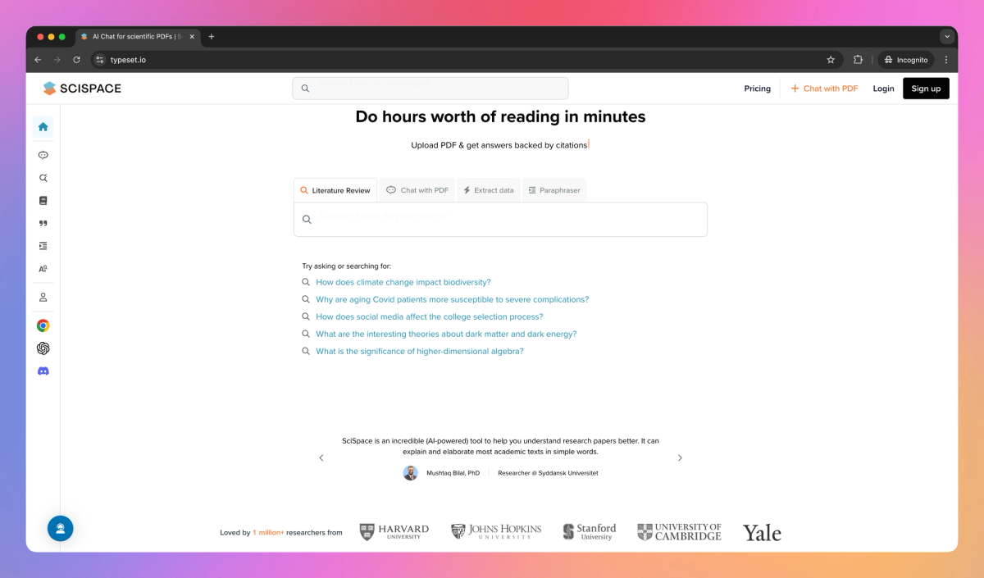Open the Pricing page
This screenshot has width=984, height=578.
758,89
